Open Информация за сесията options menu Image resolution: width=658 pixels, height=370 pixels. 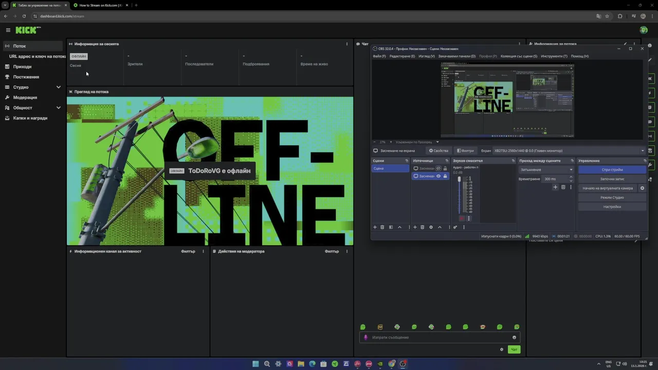coord(347,44)
